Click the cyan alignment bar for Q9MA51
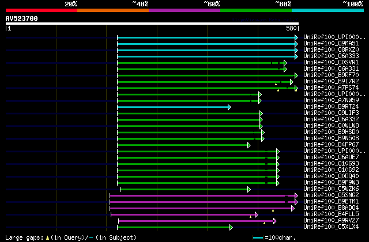Image resolution: width=369 pixels, height=242 pixels. tap(208, 44)
